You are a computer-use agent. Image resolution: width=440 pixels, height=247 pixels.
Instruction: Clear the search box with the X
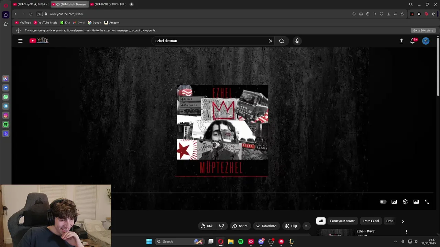[x=271, y=41]
